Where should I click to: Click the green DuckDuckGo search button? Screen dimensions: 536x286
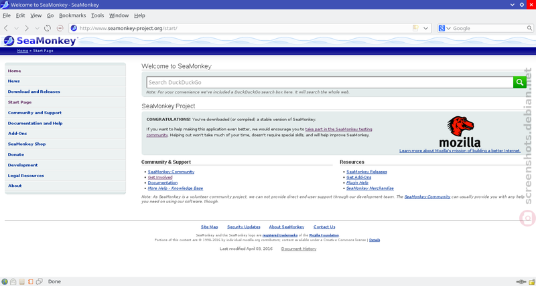point(520,82)
